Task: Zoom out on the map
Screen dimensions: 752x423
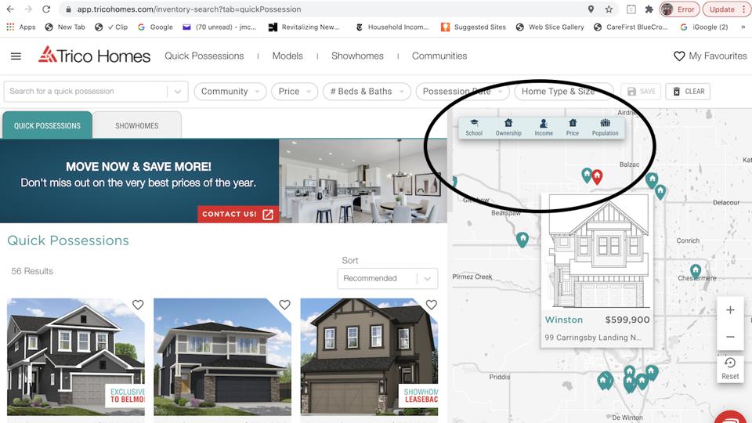Action: [x=730, y=337]
